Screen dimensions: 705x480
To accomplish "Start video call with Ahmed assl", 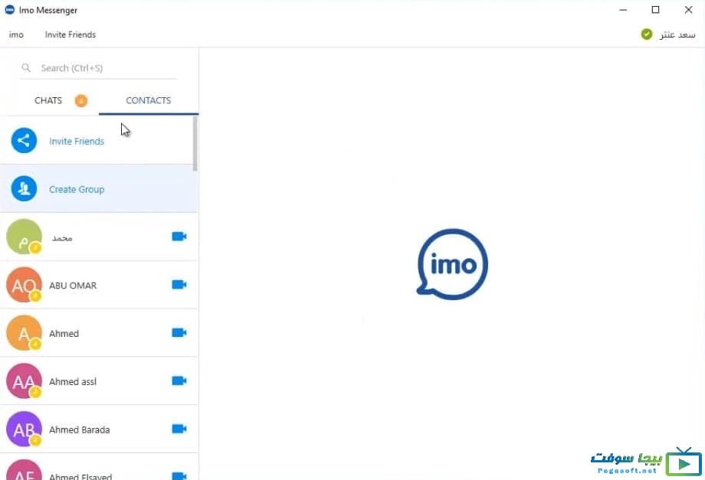I will (x=179, y=380).
